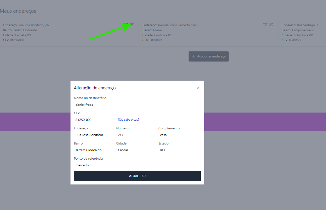Click the 'Meus endereços' heading

click(18, 11)
